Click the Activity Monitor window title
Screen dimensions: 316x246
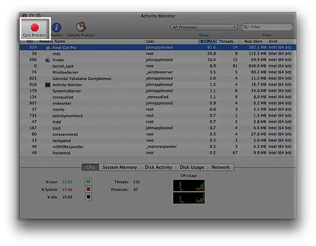point(158,16)
